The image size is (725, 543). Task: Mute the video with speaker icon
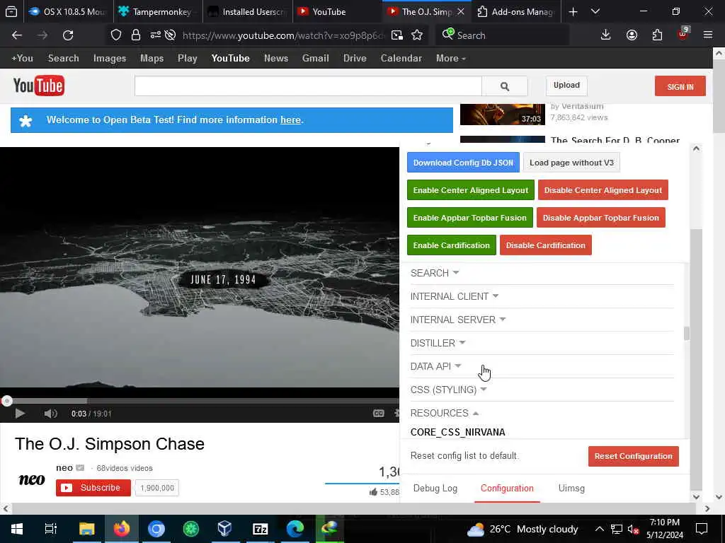[50, 414]
